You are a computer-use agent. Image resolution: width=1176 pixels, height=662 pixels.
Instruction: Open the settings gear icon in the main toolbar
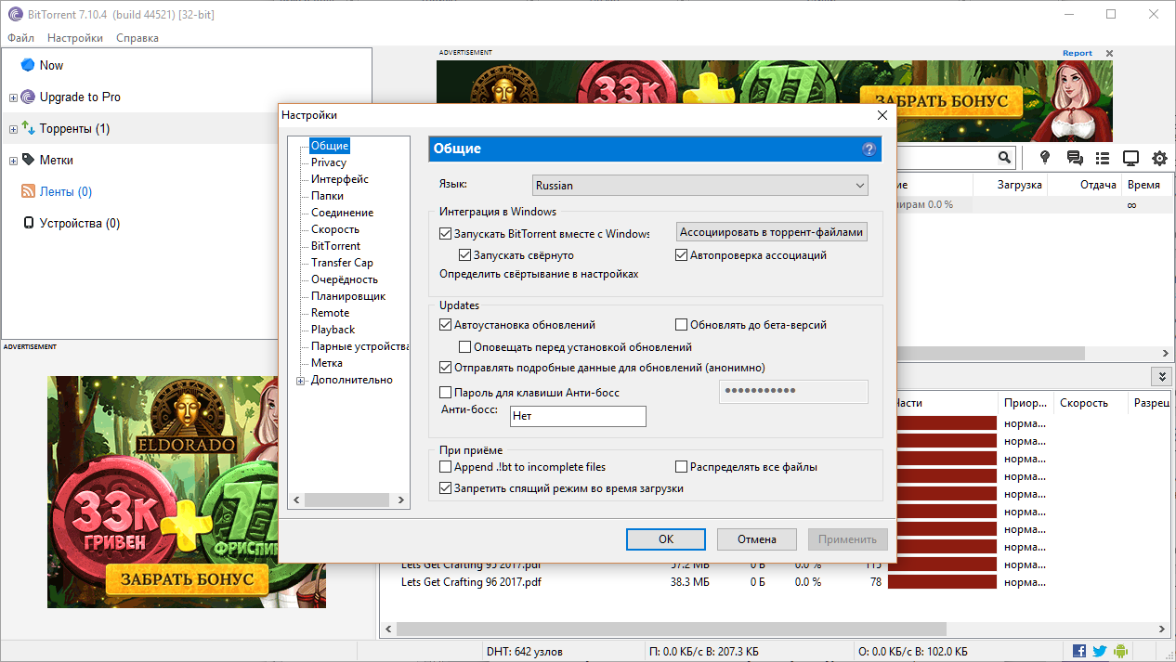coord(1160,158)
